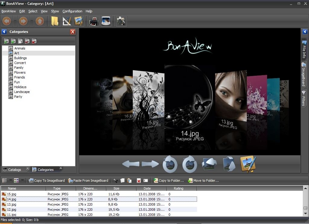Click the Copy to Folder button

point(169,181)
